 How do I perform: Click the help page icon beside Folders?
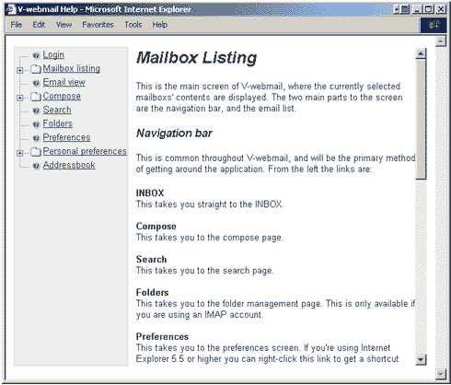click(x=36, y=124)
